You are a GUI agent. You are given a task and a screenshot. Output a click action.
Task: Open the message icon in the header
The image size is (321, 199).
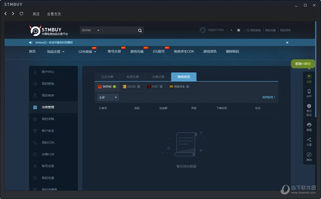(x=239, y=30)
